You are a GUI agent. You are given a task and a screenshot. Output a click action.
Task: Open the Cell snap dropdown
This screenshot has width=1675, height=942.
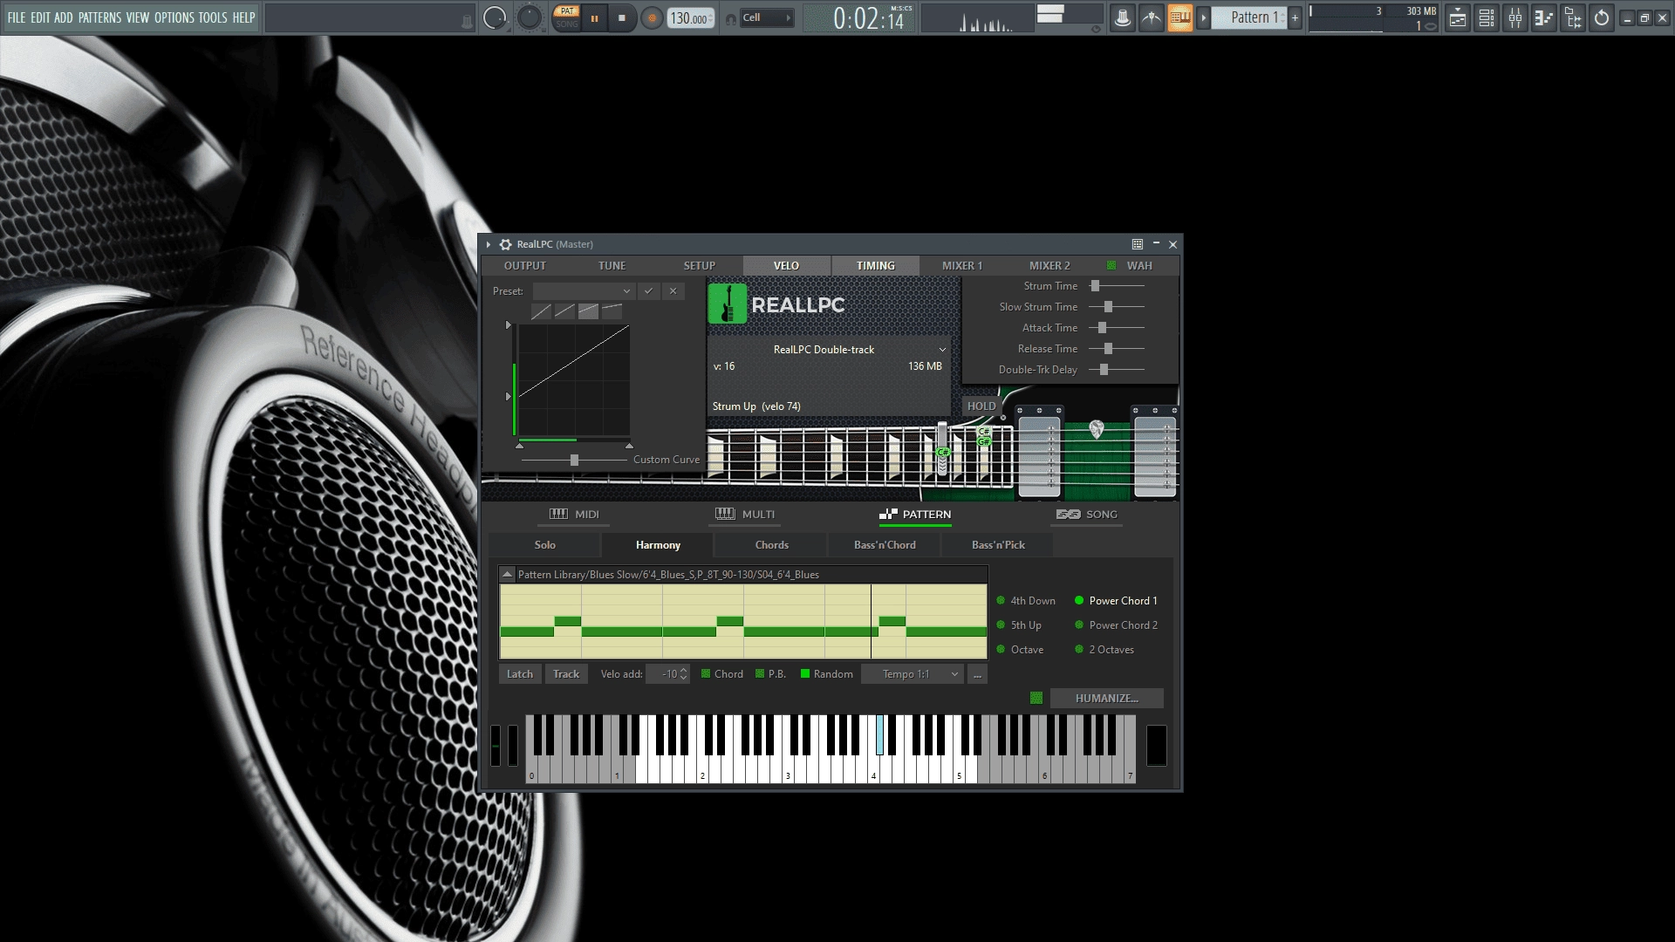[767, 17]
